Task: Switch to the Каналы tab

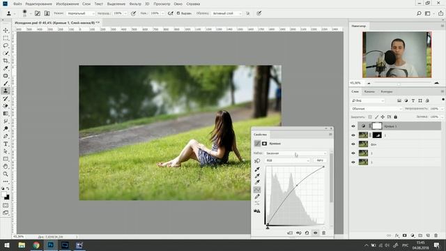Action: [369, 91]
